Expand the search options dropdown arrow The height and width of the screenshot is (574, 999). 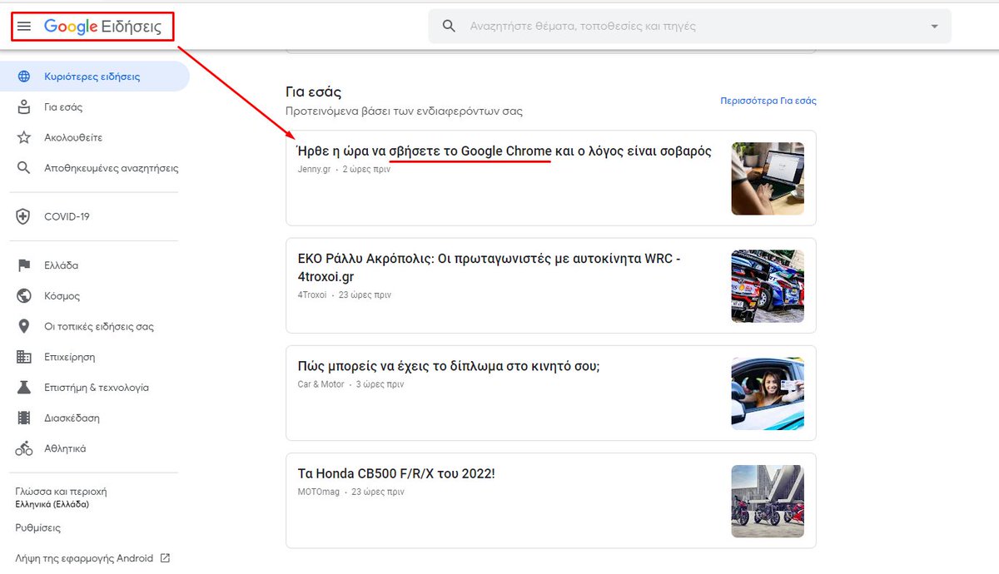[x=934, y=27]
